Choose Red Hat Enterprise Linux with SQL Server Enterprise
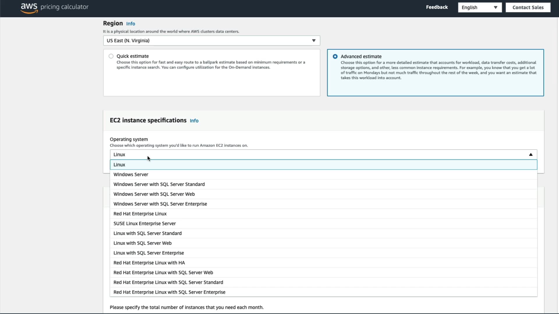This screenshot has width=559, height=314. [169, 292]
